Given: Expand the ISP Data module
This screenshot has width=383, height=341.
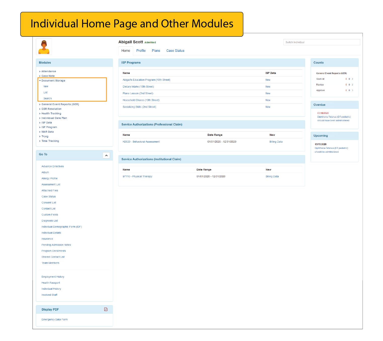Looking at the screenshot, I should pyautogui.click(x=45, y=123).
